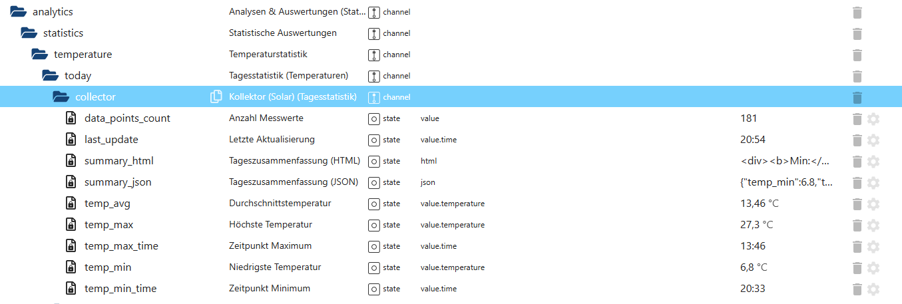The height and width of the screenshot is (304, 902).
Task: Click the file icon next to summary_html
Action: click(x=71, y=161)
